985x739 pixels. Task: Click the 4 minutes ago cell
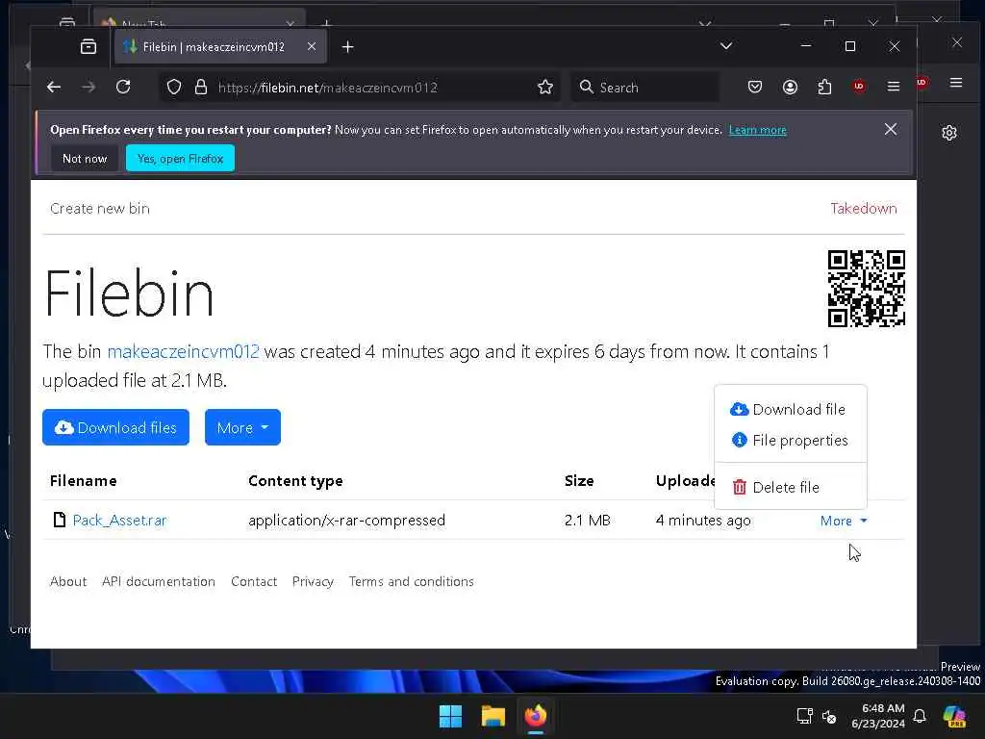coord(703,521)
